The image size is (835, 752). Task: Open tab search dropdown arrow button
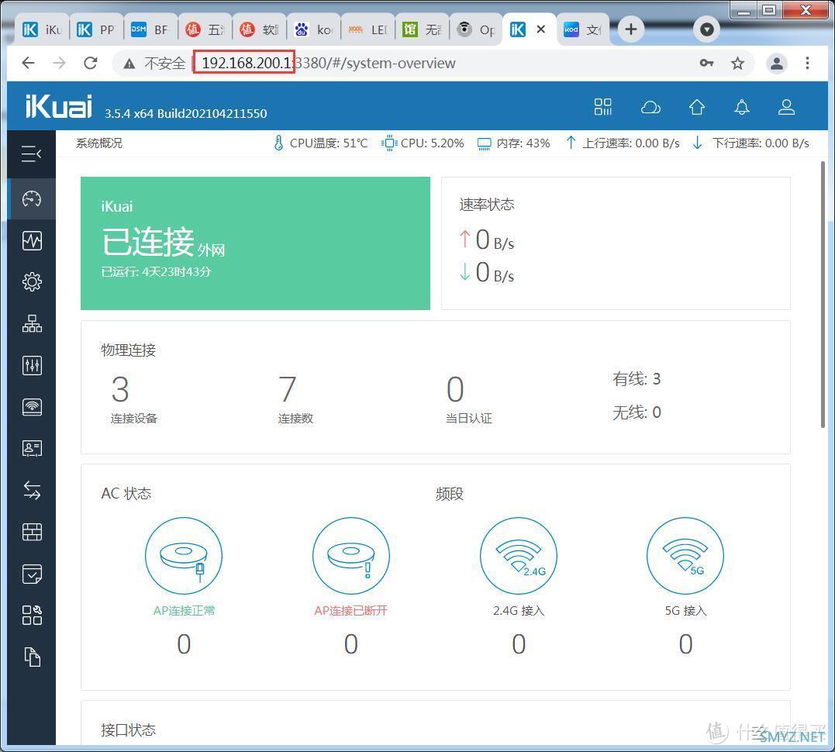[706, 29]
